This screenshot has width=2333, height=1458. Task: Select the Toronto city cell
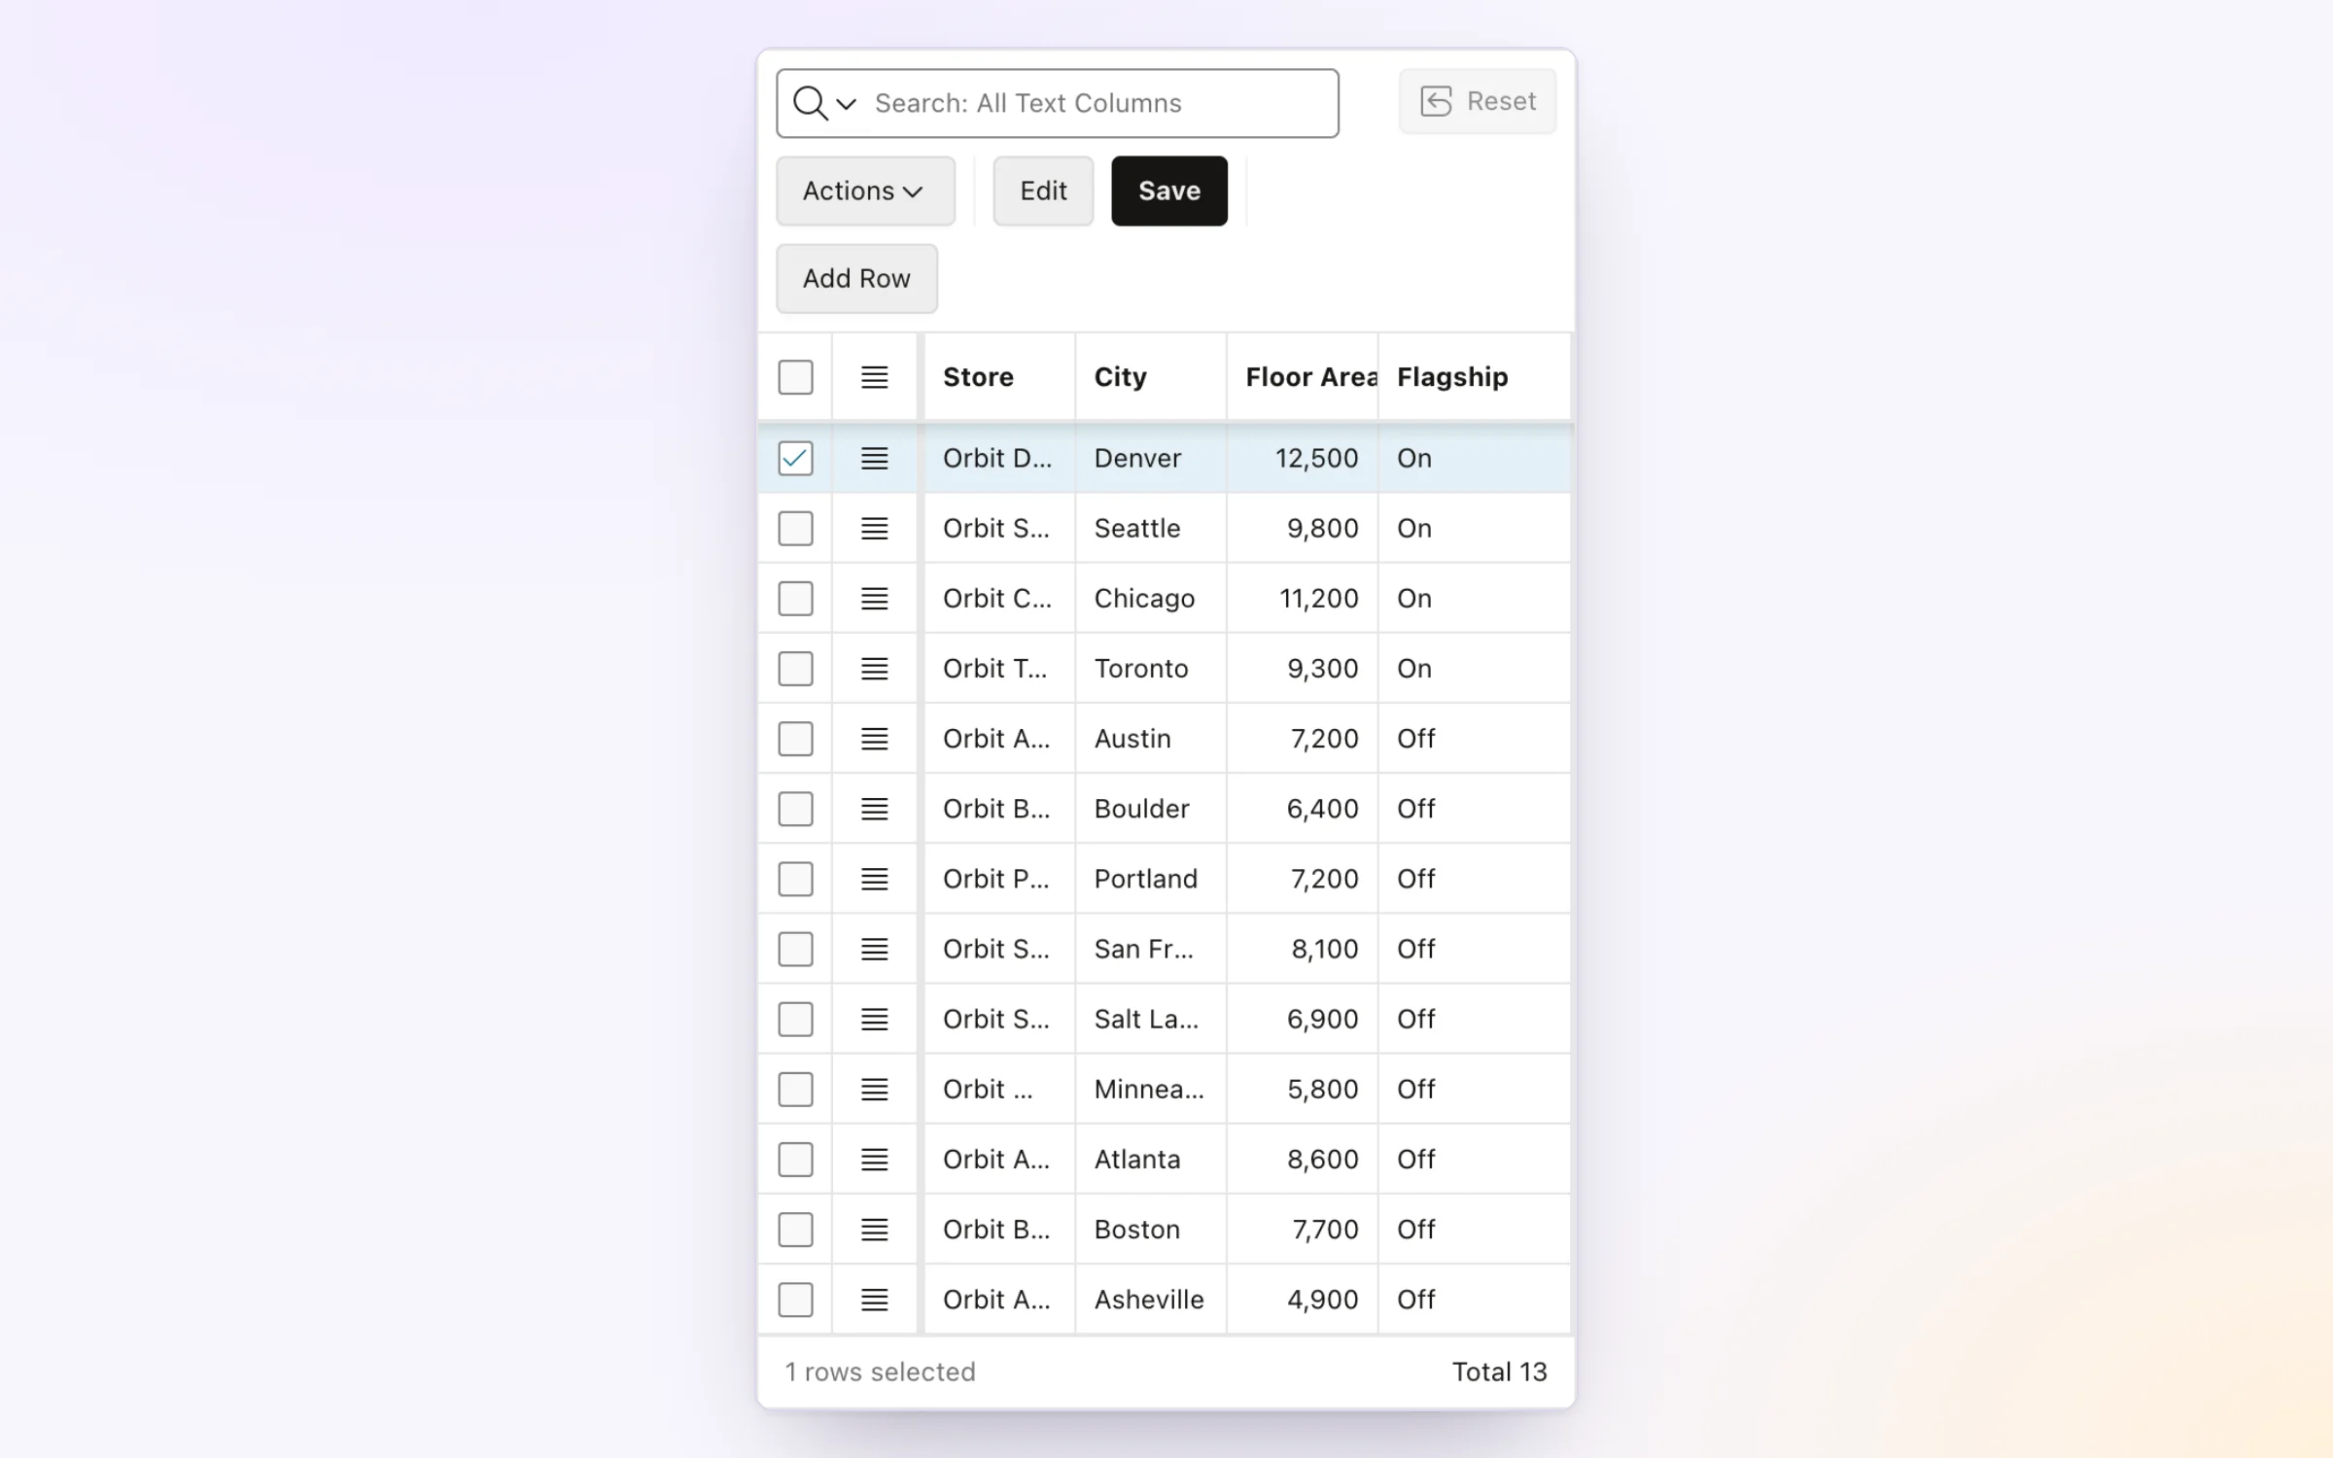[1151, 668]
